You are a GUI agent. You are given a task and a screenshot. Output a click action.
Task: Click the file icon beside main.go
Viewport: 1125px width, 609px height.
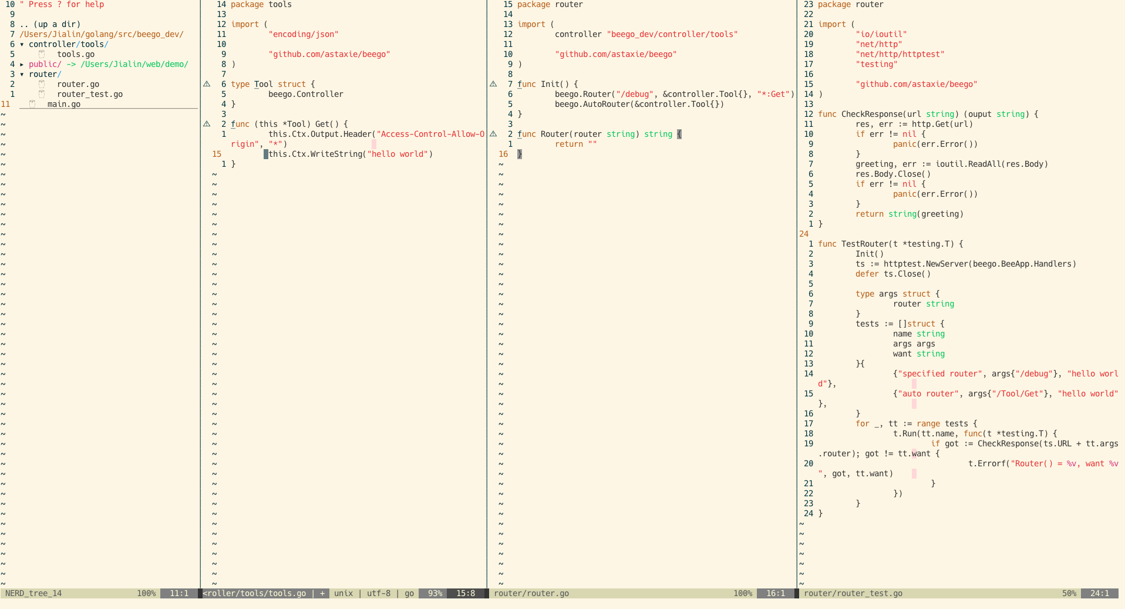tap(32, 104)
